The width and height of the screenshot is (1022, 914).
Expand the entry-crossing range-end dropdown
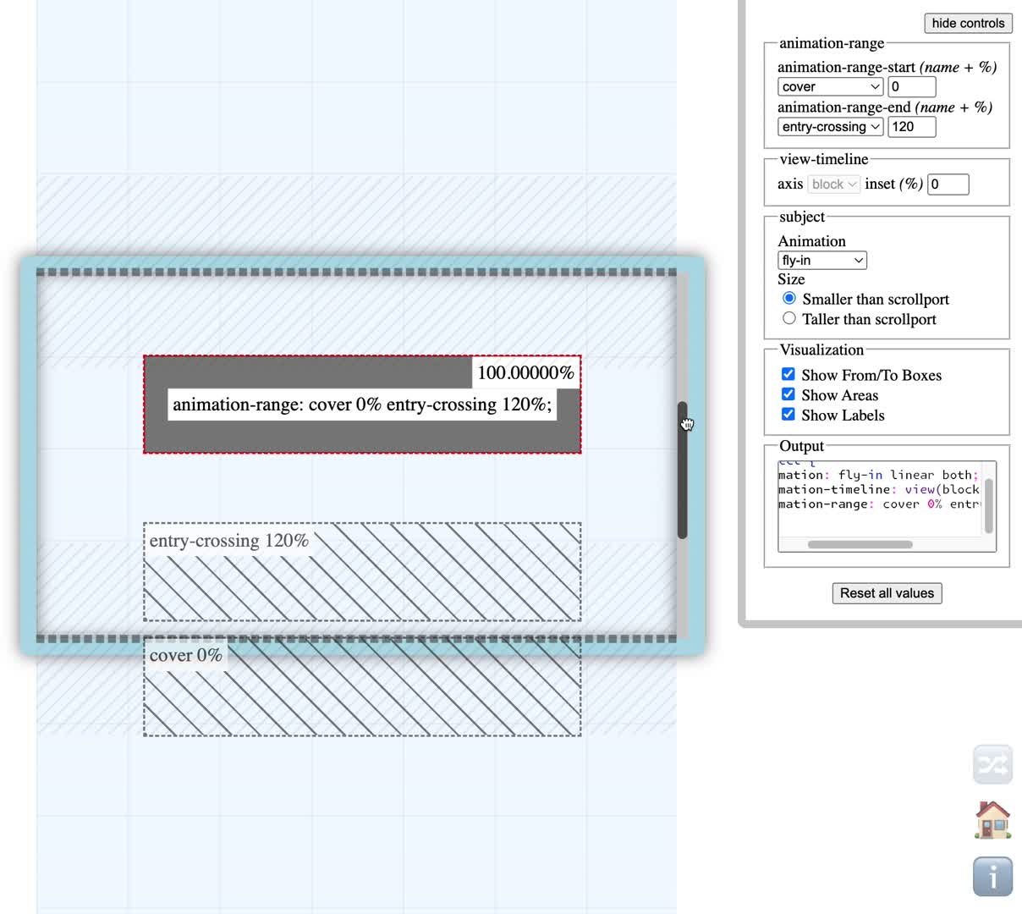point(830,127)
